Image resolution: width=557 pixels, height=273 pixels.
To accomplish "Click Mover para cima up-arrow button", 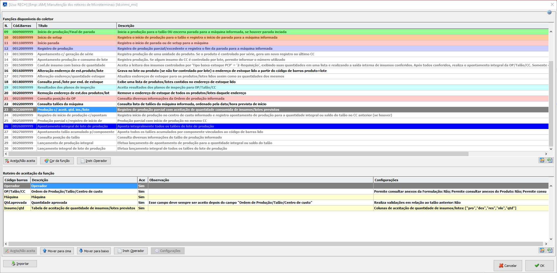I will [57, 251].
